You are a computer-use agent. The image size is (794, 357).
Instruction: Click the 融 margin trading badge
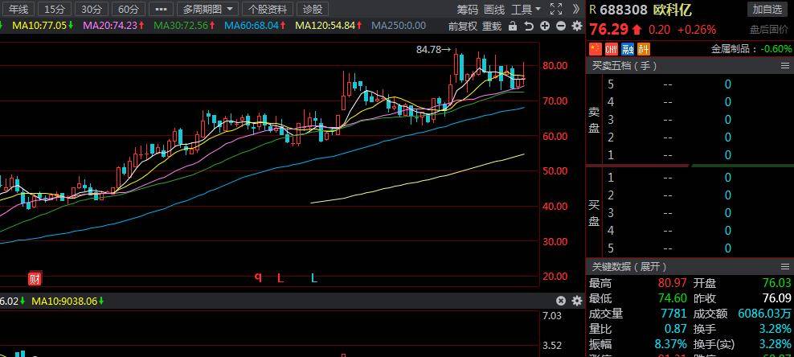[x=627, y=49]
